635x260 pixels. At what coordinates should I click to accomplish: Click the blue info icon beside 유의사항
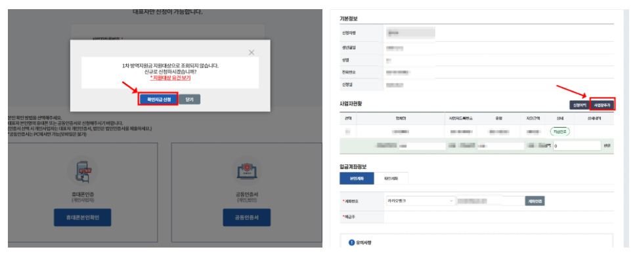coord(351,242)
